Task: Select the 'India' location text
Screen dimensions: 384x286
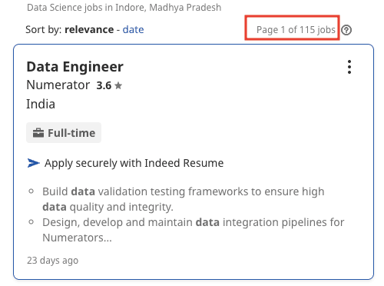Action: (x=41, y=104)
